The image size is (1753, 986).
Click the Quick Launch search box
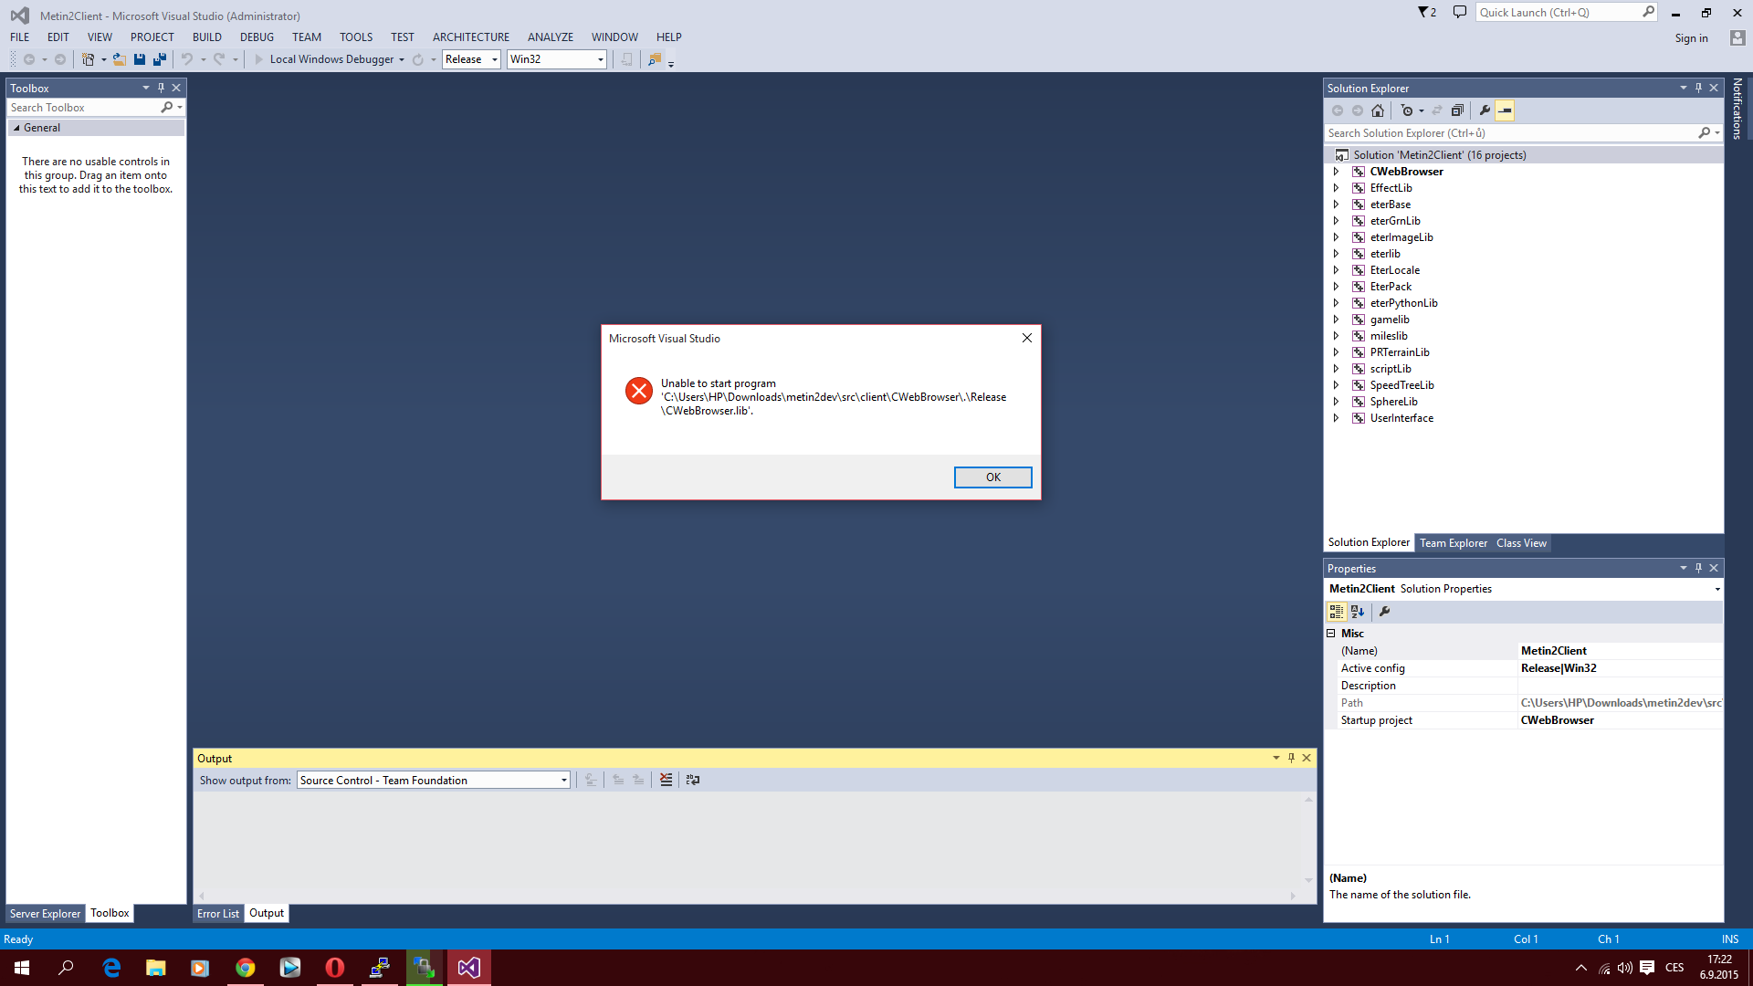pos(1559,13)
